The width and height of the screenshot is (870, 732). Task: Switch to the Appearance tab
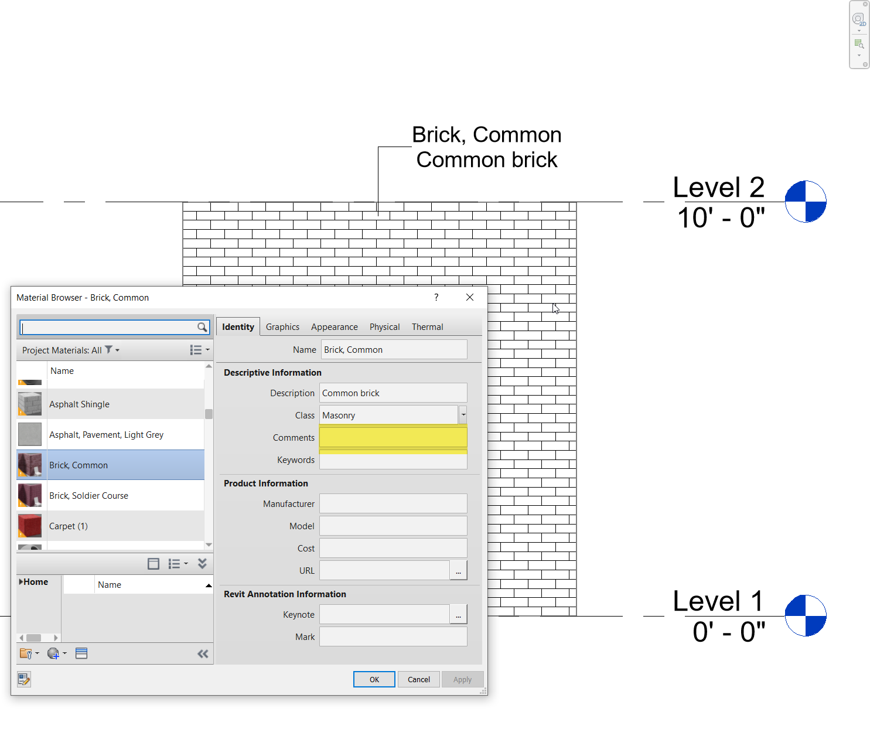pos(334,326)
